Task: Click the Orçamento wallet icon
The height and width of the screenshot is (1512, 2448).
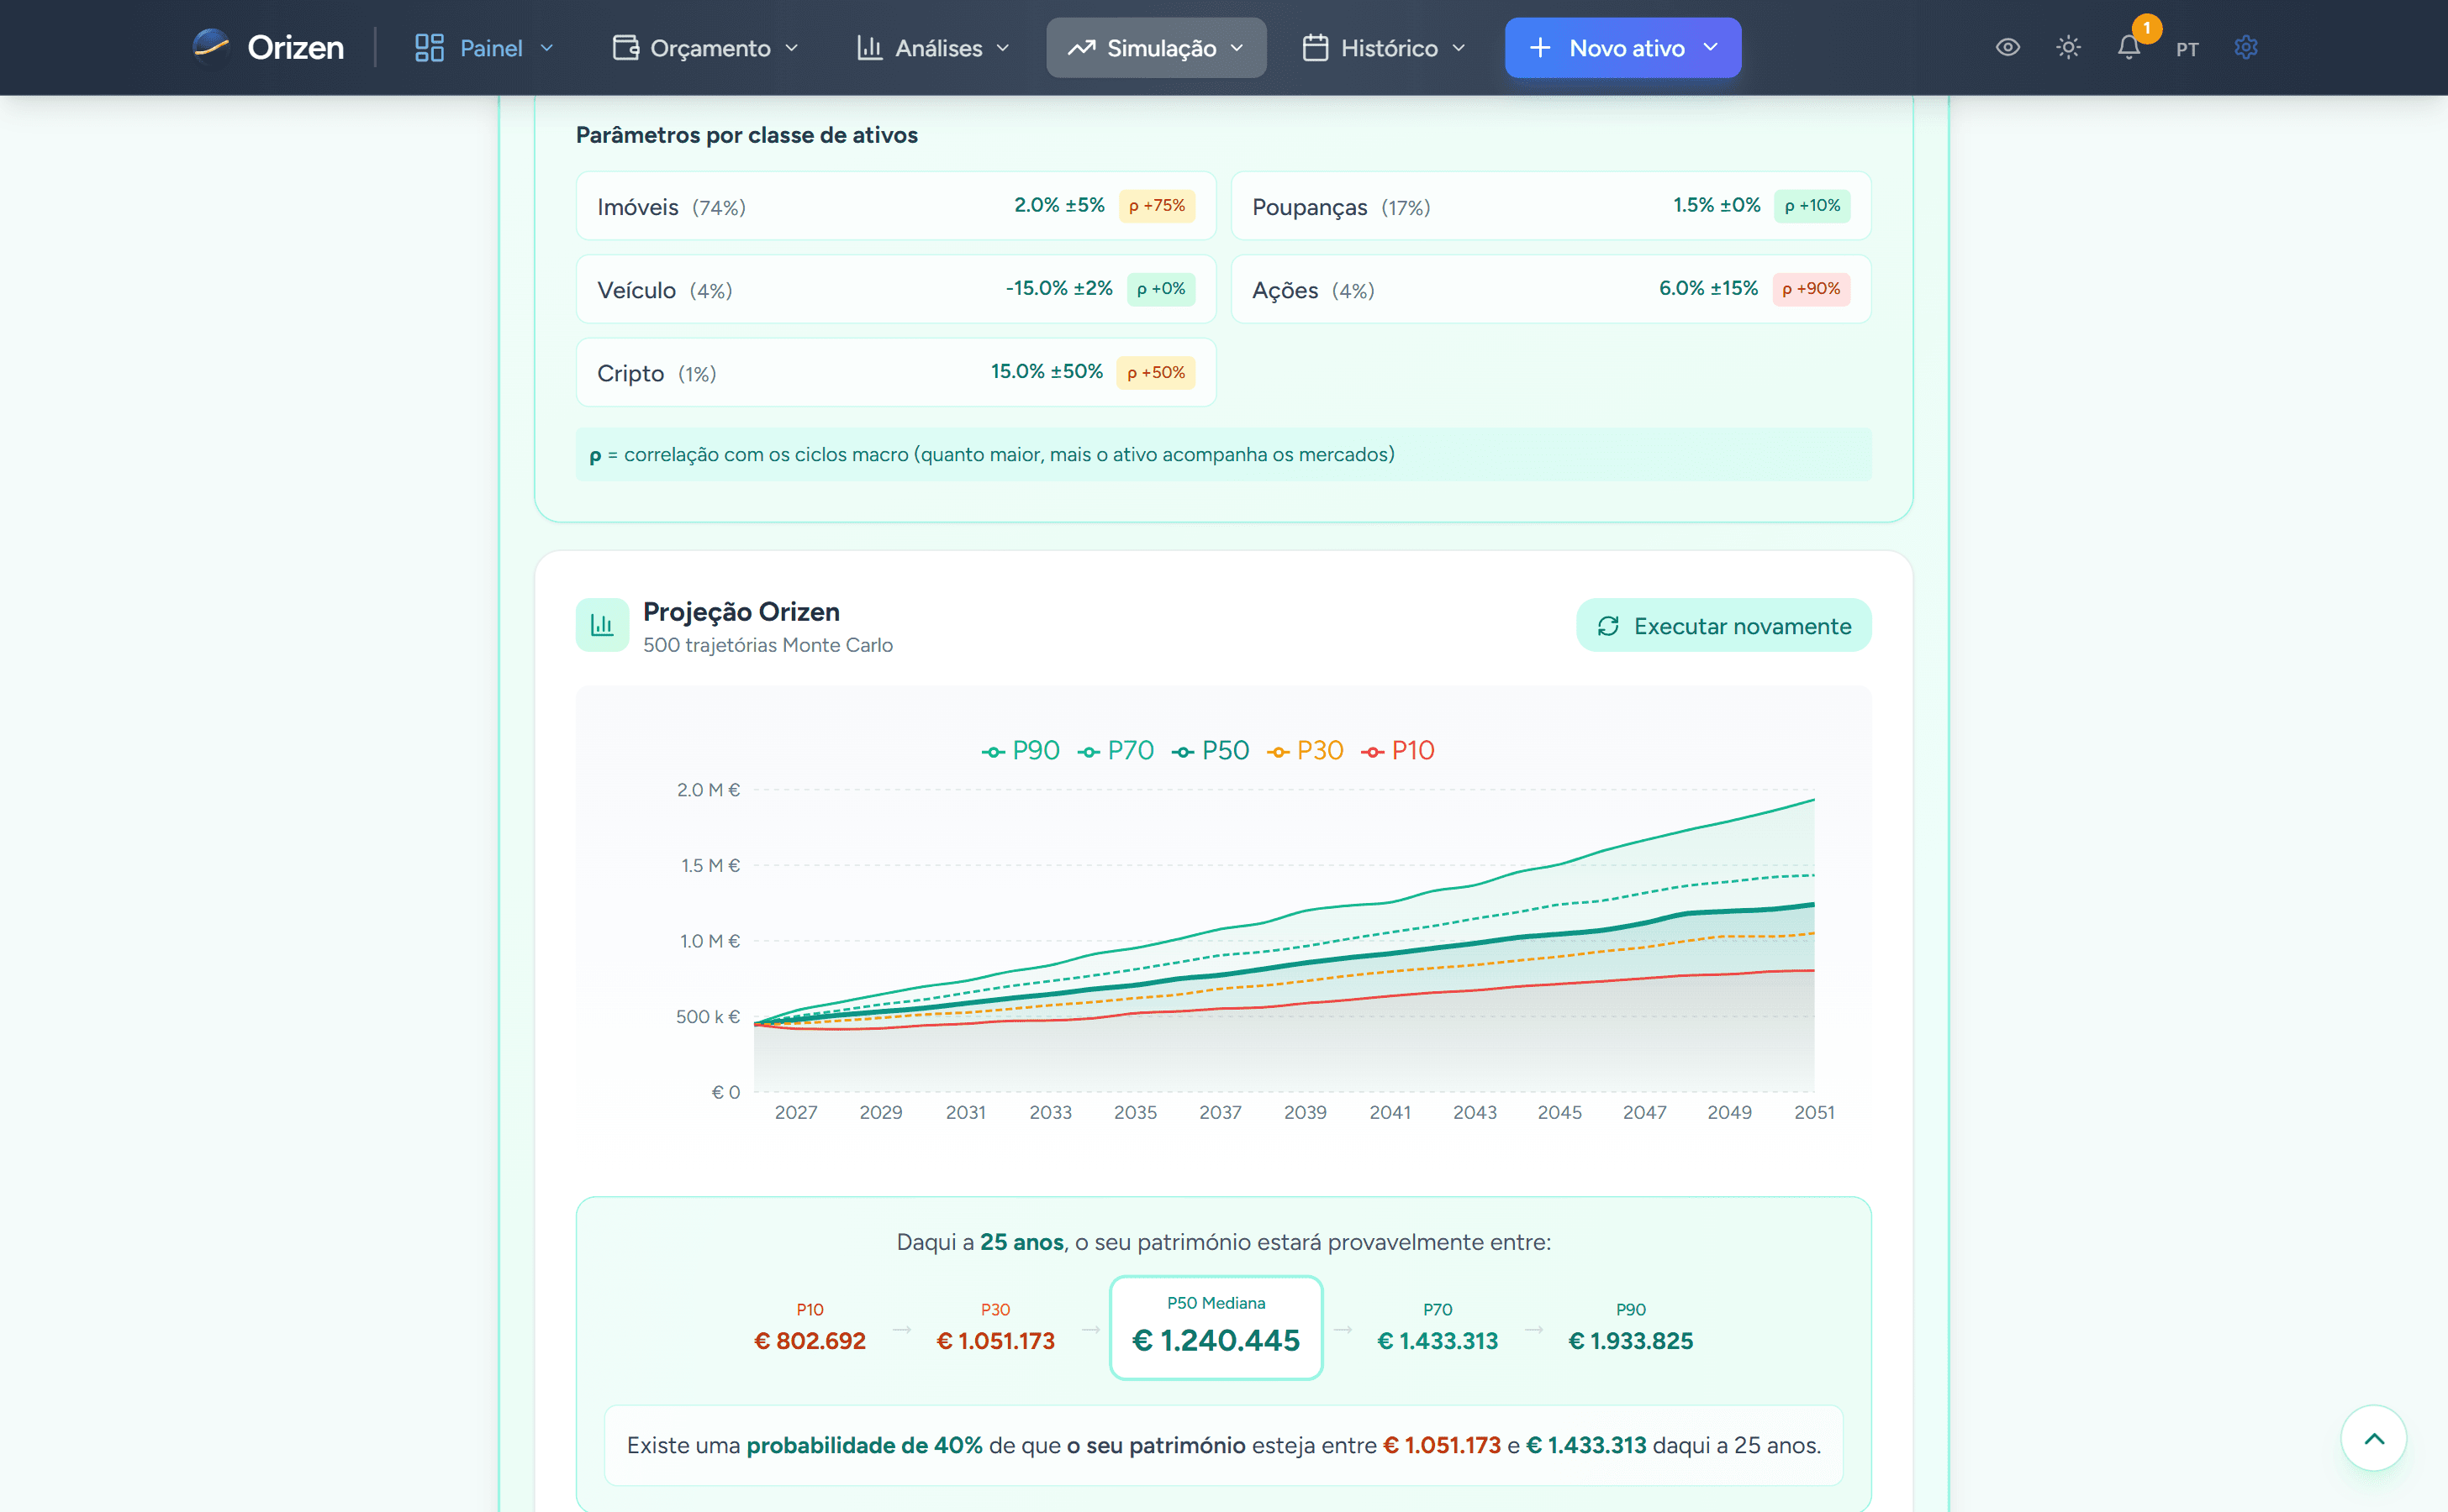Action: (625, 48)
